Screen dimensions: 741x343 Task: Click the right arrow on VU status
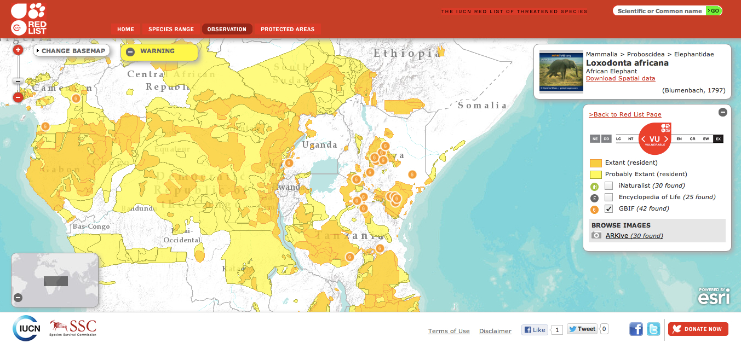pyautogui.click(x=667, y=139)
